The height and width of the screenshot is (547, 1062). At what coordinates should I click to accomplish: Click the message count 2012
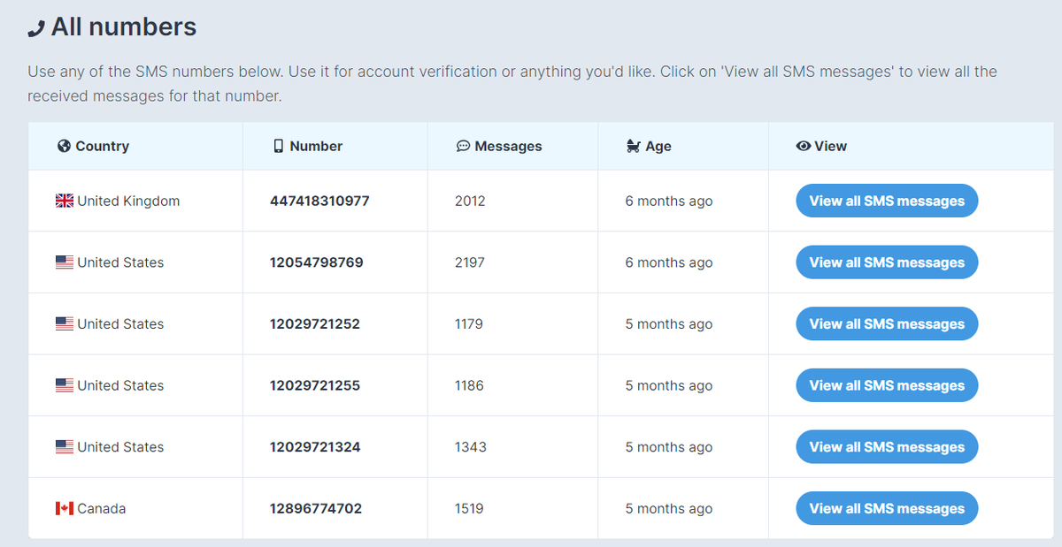pyautogui.click(x=470, y=201)
